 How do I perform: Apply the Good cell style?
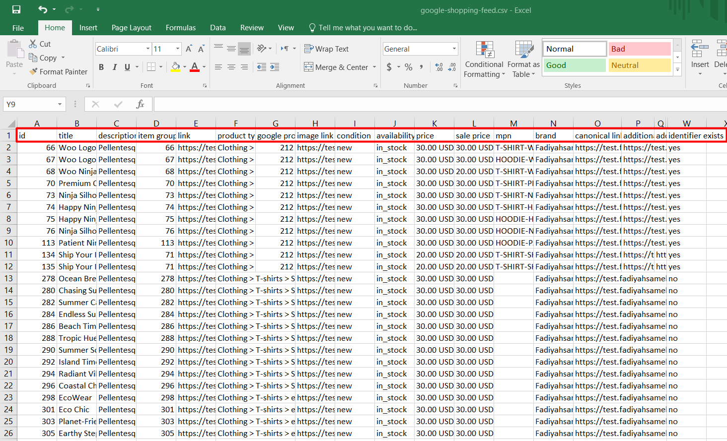[575, 65]
